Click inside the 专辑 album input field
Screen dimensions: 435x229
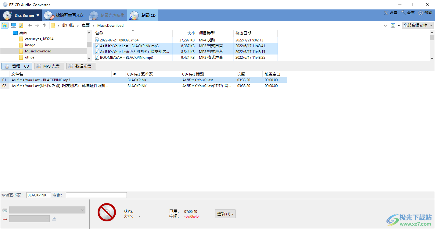pos(96,195)
